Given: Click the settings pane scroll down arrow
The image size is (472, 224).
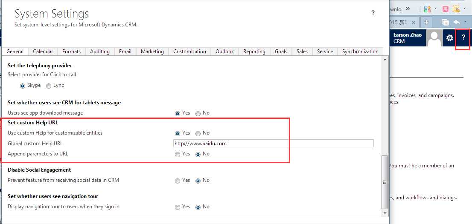Looking at the screenshot, I should click(x=385, y=213).
